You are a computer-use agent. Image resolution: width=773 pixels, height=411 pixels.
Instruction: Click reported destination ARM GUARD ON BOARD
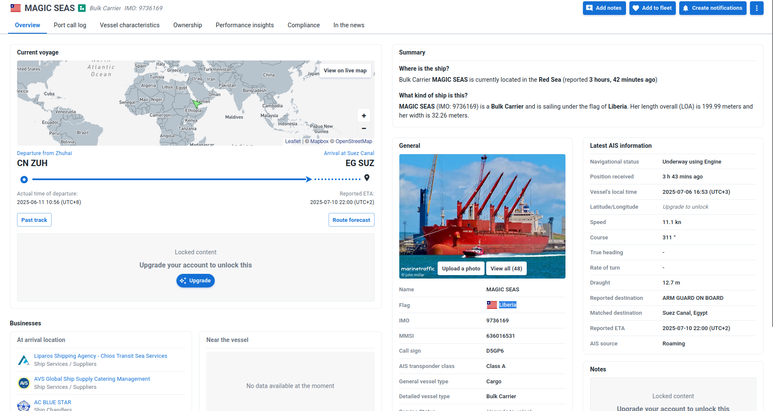693,298
